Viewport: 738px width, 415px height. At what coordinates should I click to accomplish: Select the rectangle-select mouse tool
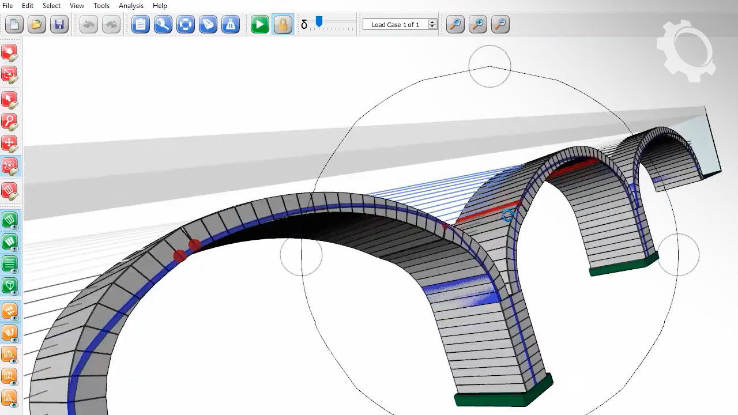coord(10,74)
